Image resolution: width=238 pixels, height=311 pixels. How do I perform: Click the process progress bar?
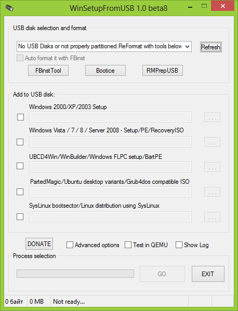tap(75, 274)
